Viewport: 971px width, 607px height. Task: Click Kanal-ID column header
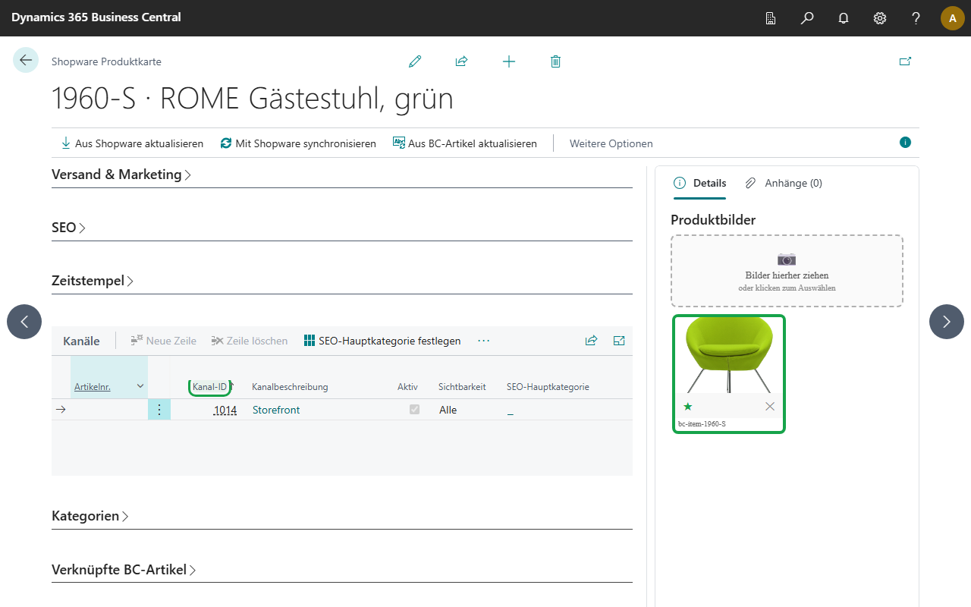point(209,387)
